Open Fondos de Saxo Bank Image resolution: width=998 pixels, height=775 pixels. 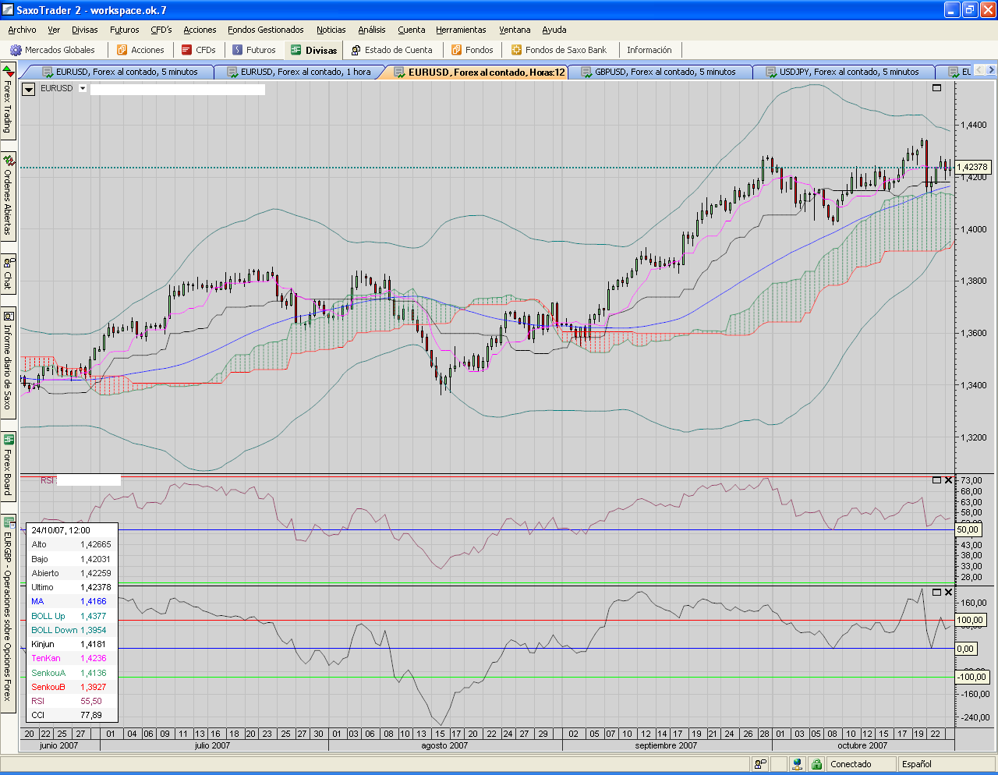(558, 50)
